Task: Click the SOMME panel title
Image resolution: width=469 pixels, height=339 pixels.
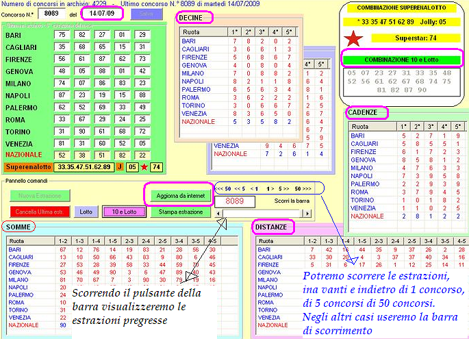Action: click(18, 227)
